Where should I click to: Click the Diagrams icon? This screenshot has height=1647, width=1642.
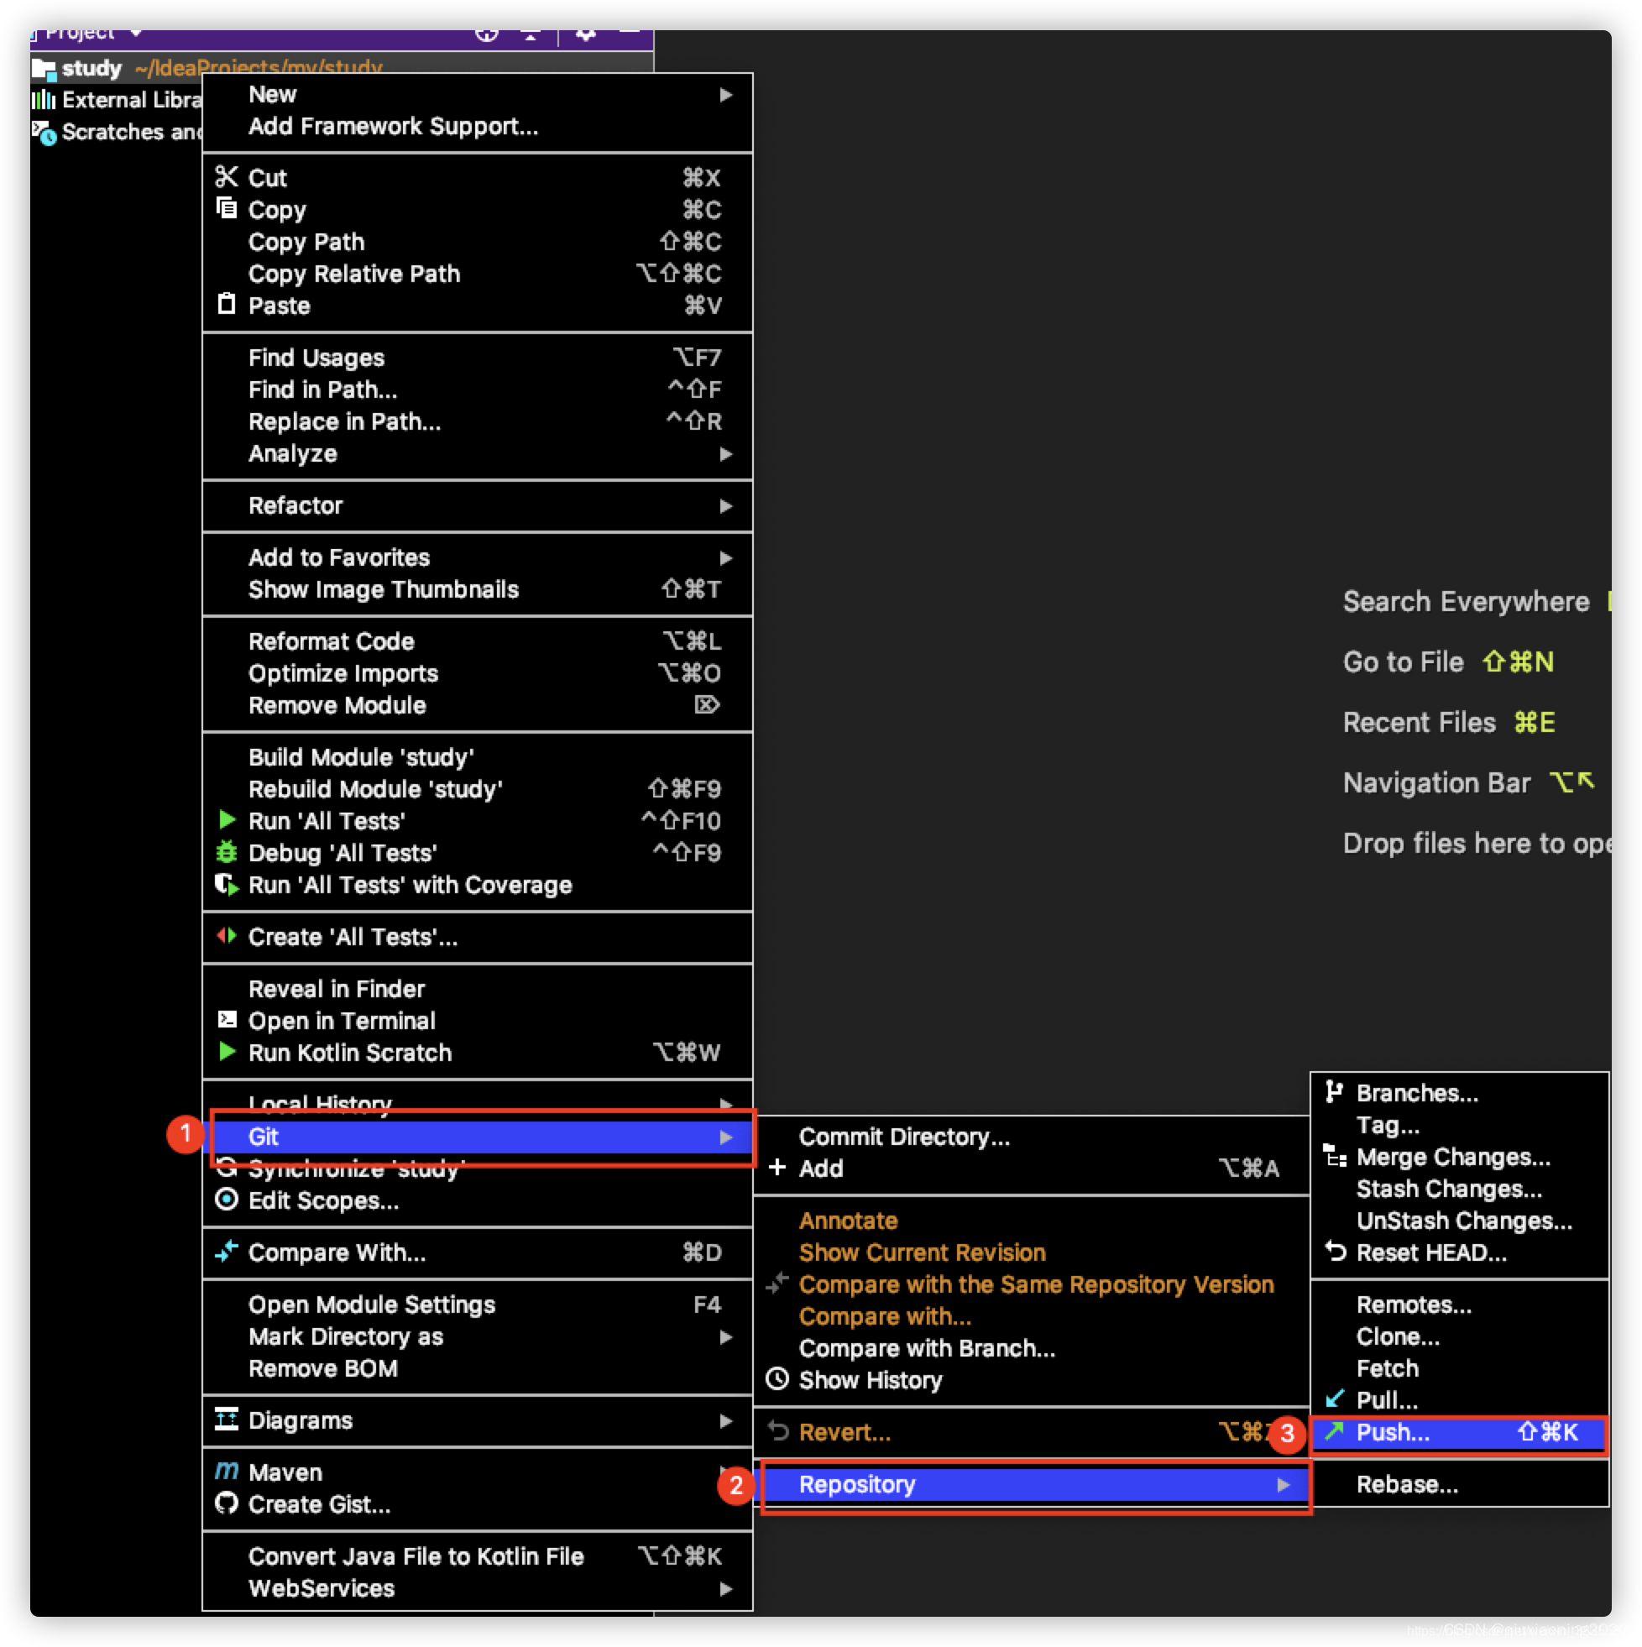(226, 1420)
